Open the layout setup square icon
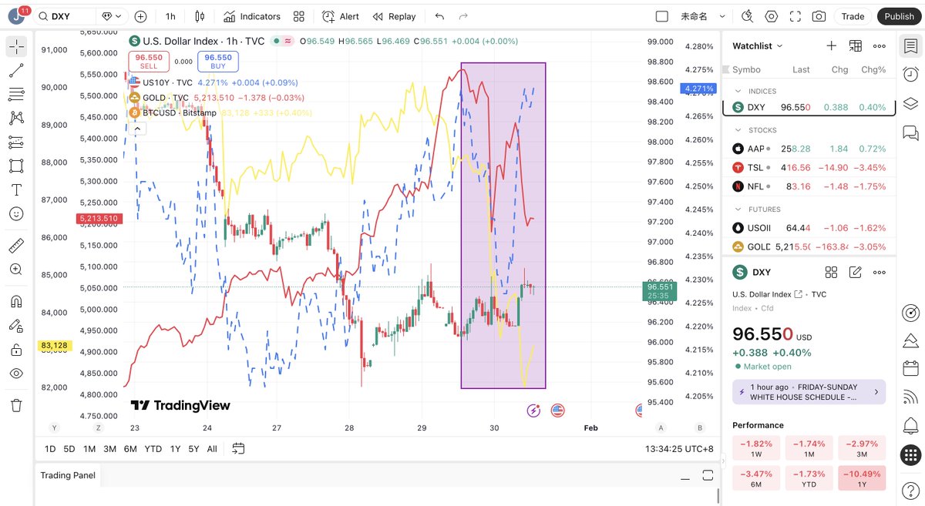 pos(661,16)
